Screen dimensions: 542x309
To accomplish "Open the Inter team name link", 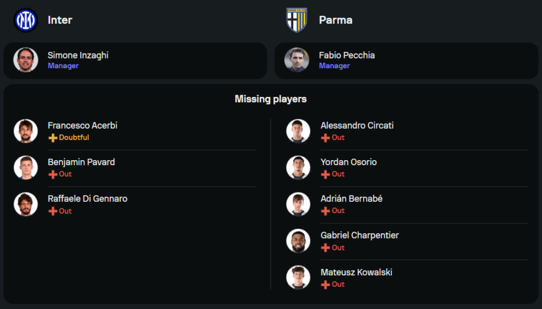I will pyautogui.click(x=60, y=20).
